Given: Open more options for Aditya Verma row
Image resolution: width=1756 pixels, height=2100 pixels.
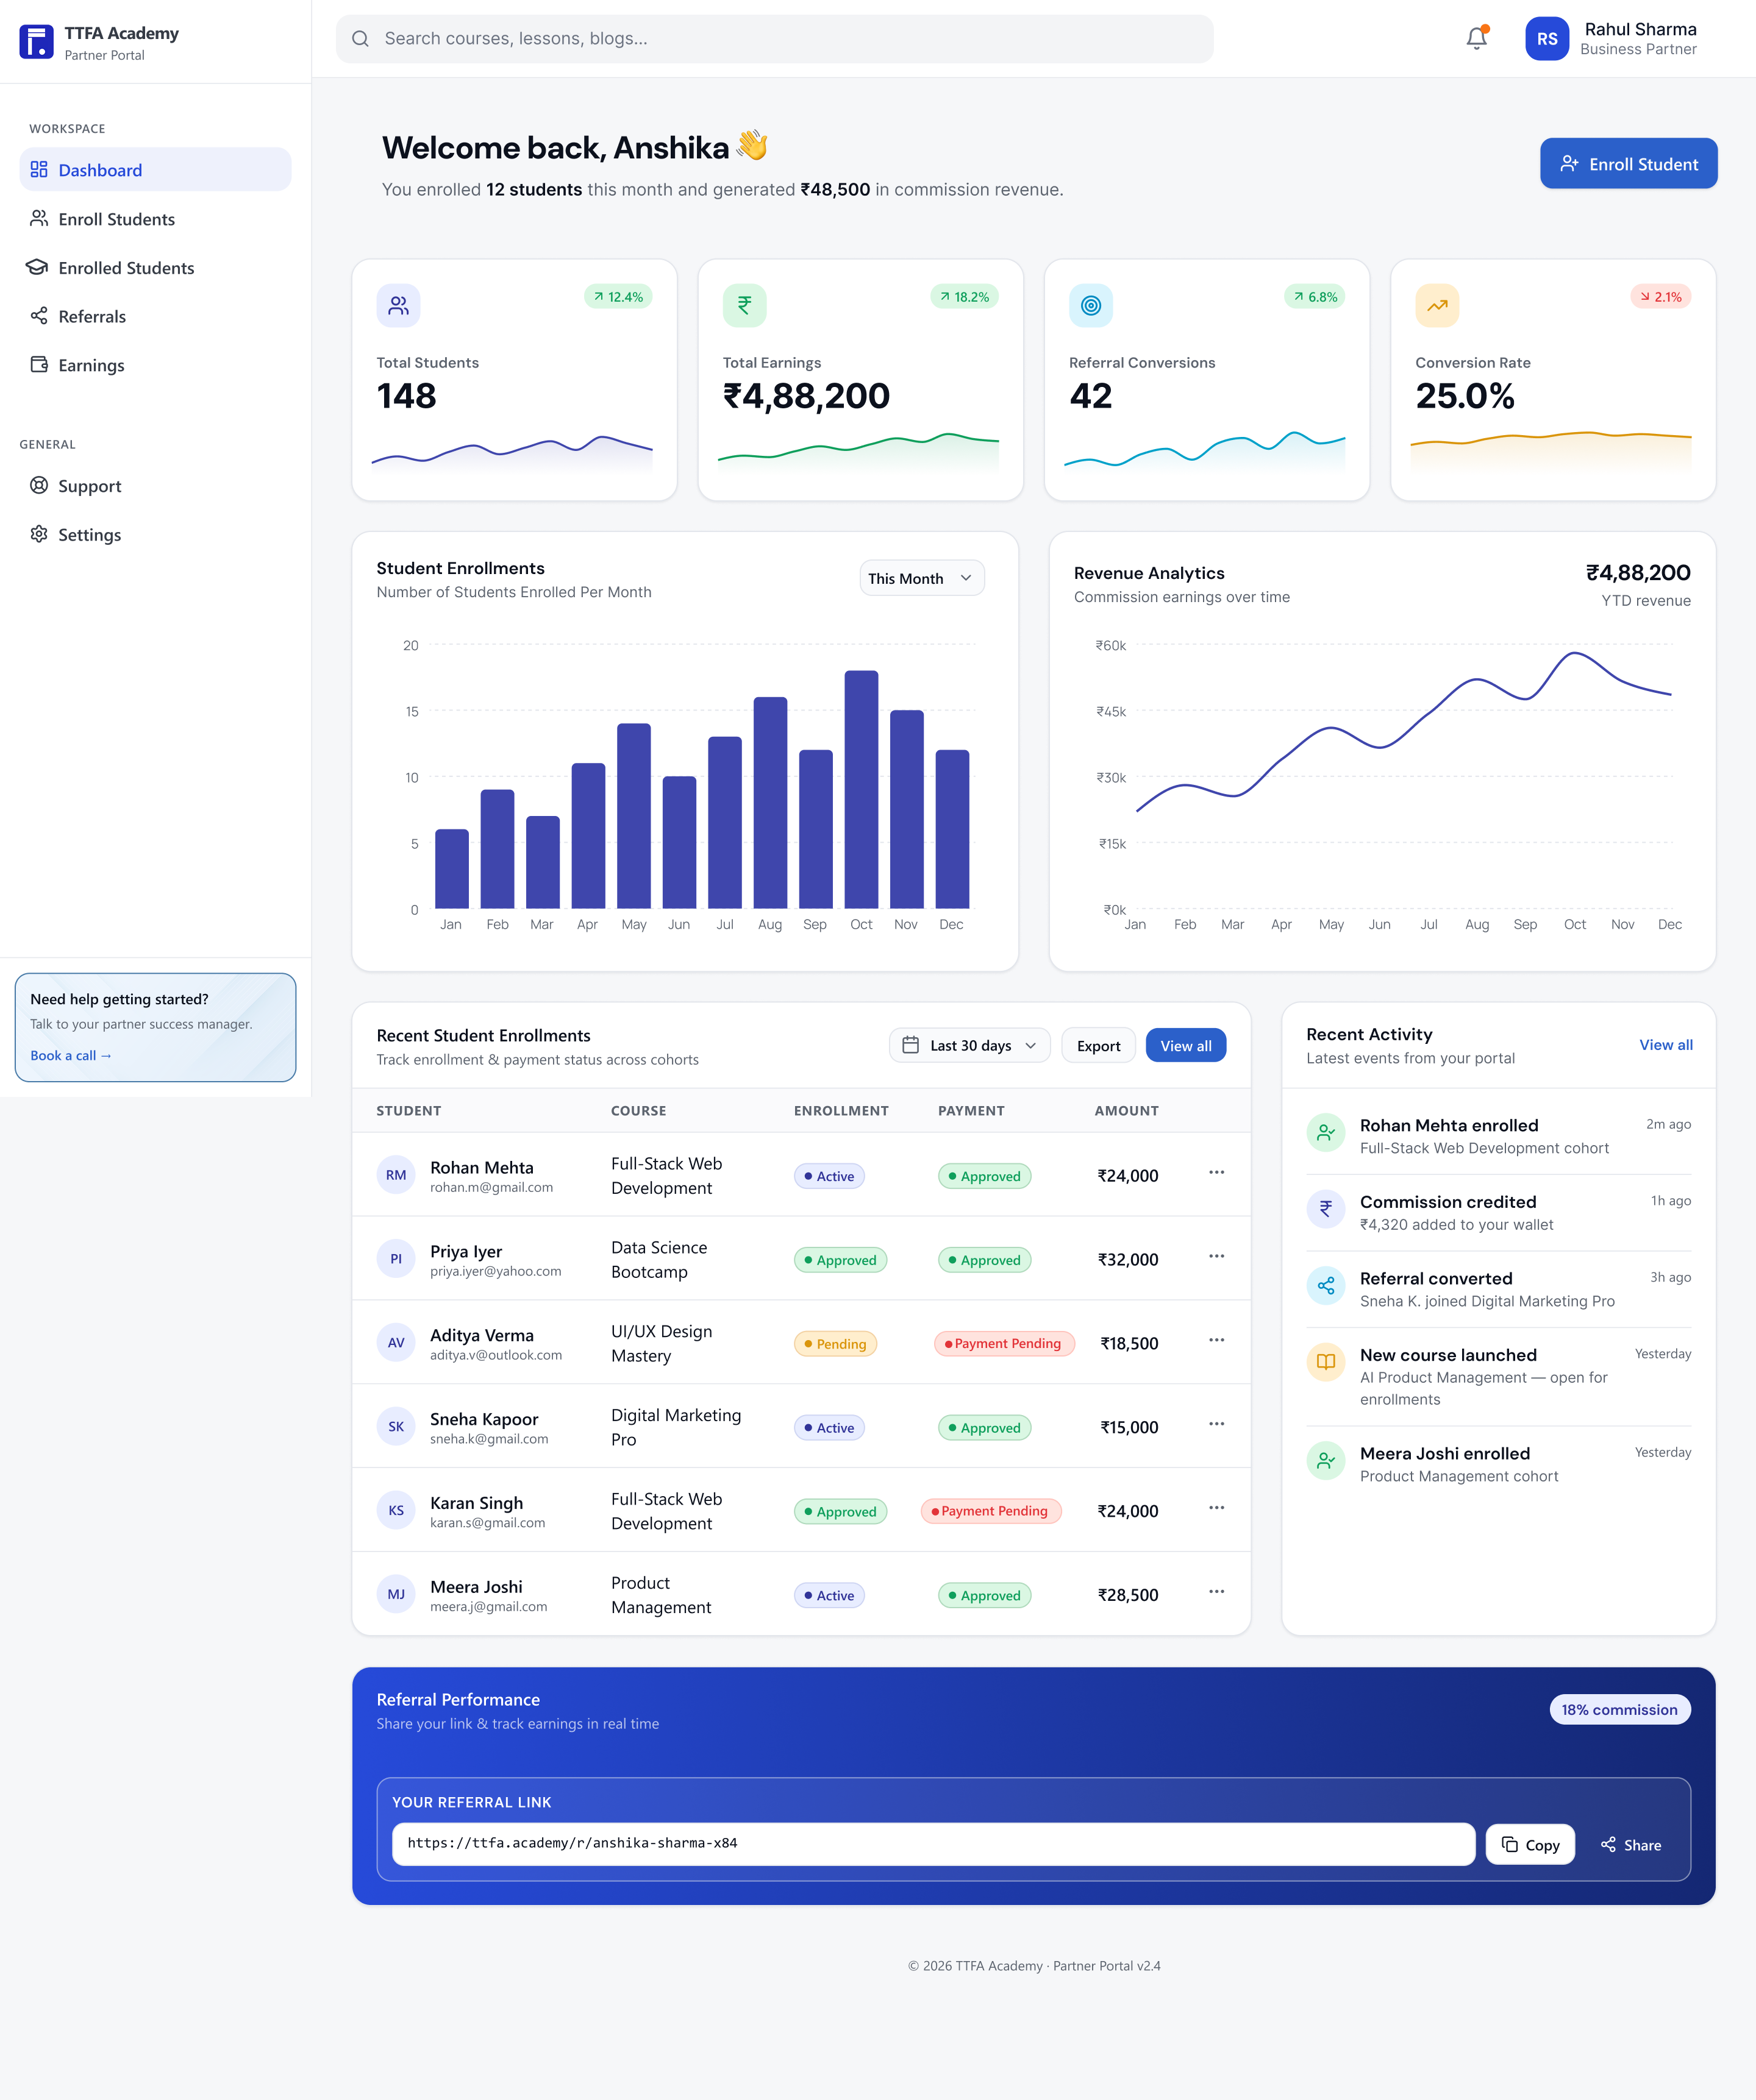Looking at the screenshot, I should (x=1216, y=1340).
